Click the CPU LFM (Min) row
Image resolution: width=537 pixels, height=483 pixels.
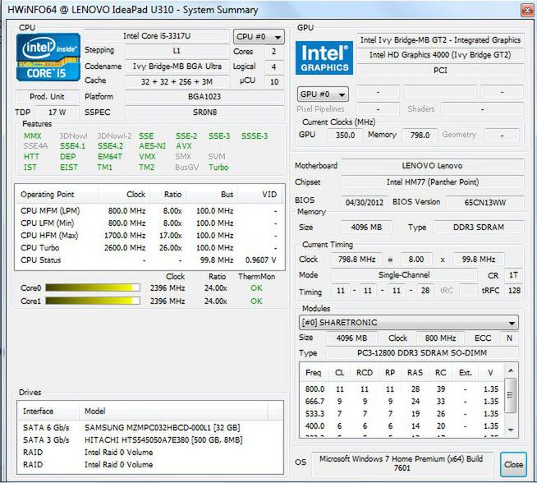click(149, 223)
